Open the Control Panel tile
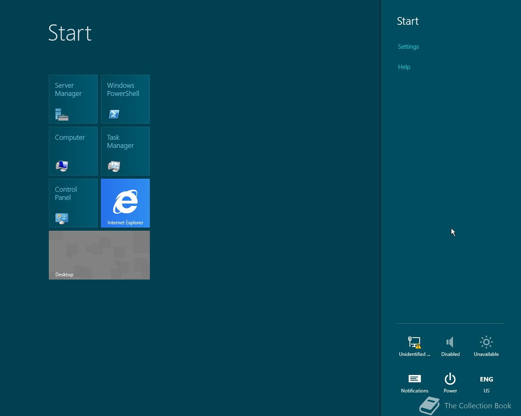This screenshot has height=416, width=521. 73,203
